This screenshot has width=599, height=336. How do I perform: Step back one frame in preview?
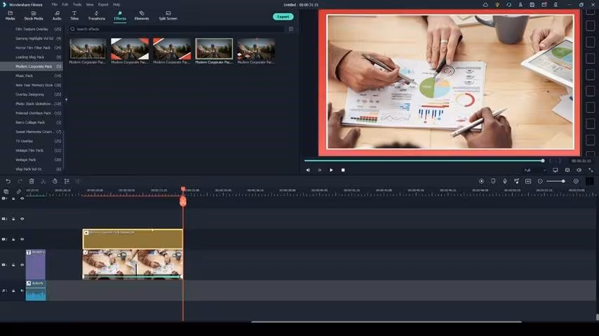(x=308, y=170)
